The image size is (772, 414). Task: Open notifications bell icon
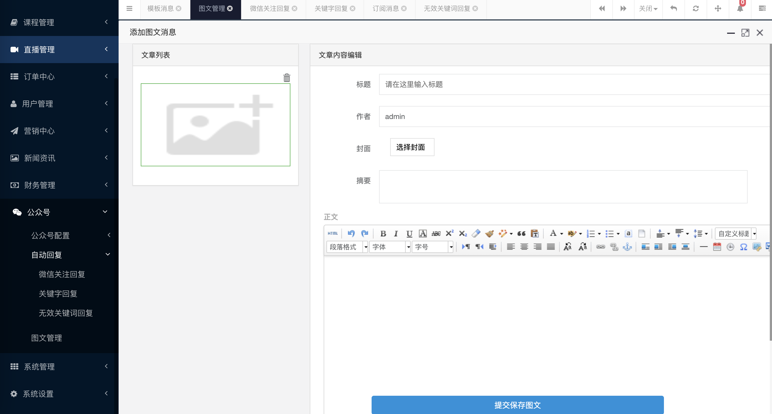[x=740, y=8]
